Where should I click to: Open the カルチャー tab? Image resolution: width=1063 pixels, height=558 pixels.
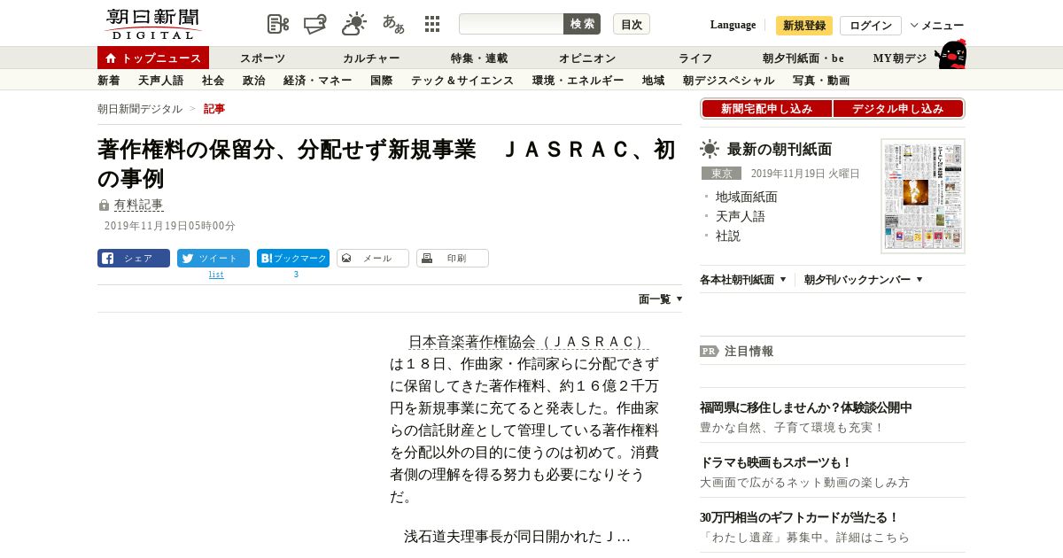click(371, 58)
